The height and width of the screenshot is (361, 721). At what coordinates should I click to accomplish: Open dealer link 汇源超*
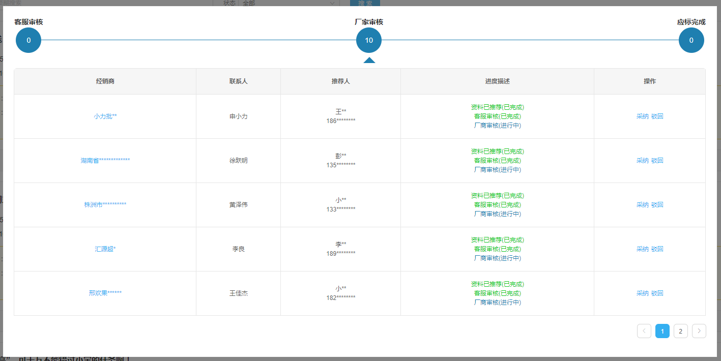(105, 249)
